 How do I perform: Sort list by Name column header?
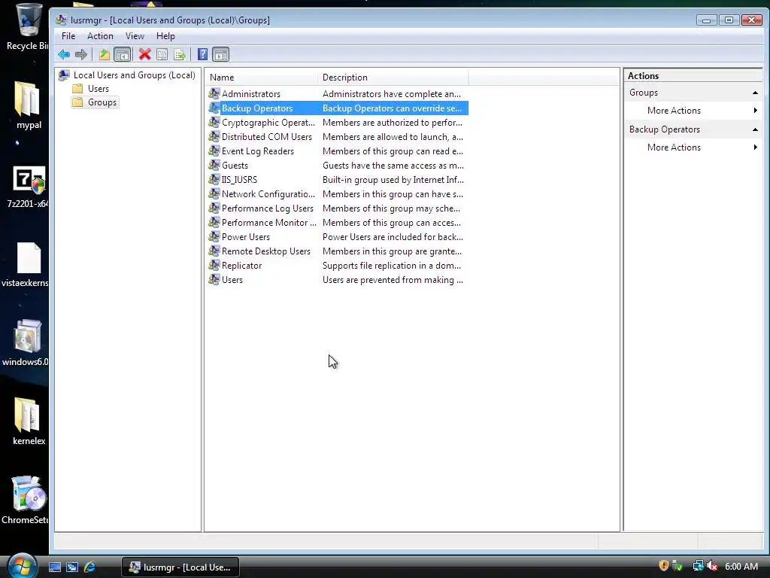click(262, 78)
